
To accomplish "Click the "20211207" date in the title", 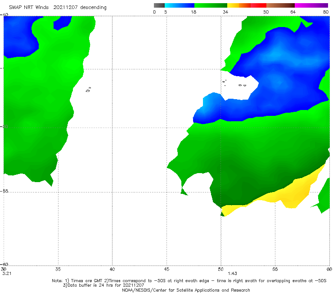I will pos(65,8).
